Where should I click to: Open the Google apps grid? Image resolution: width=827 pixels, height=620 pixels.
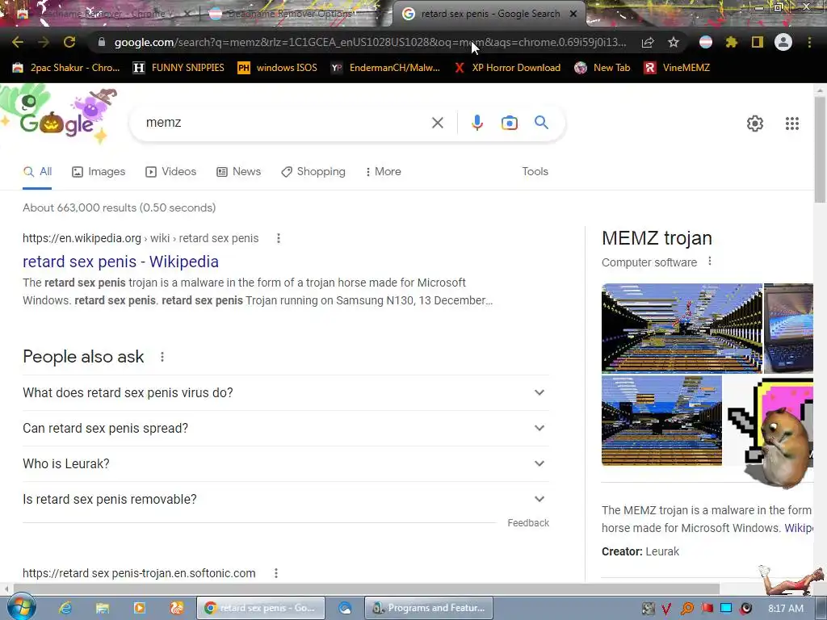click(x=792, y=124)
